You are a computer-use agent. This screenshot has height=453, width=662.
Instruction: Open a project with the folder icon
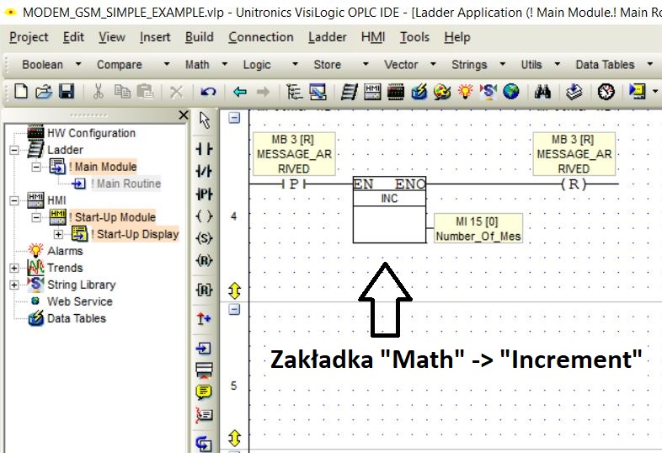pyautogui.click(x=44, y=91)
